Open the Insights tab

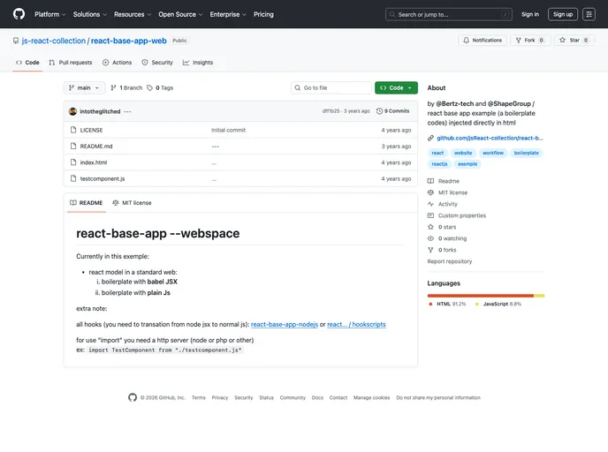(x=198, y=63)
